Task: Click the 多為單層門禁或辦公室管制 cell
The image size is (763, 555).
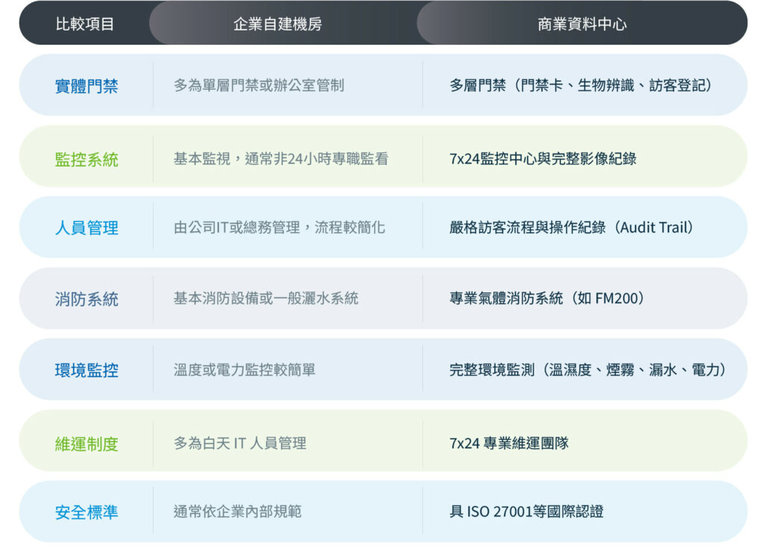Action: pos(259,86)
